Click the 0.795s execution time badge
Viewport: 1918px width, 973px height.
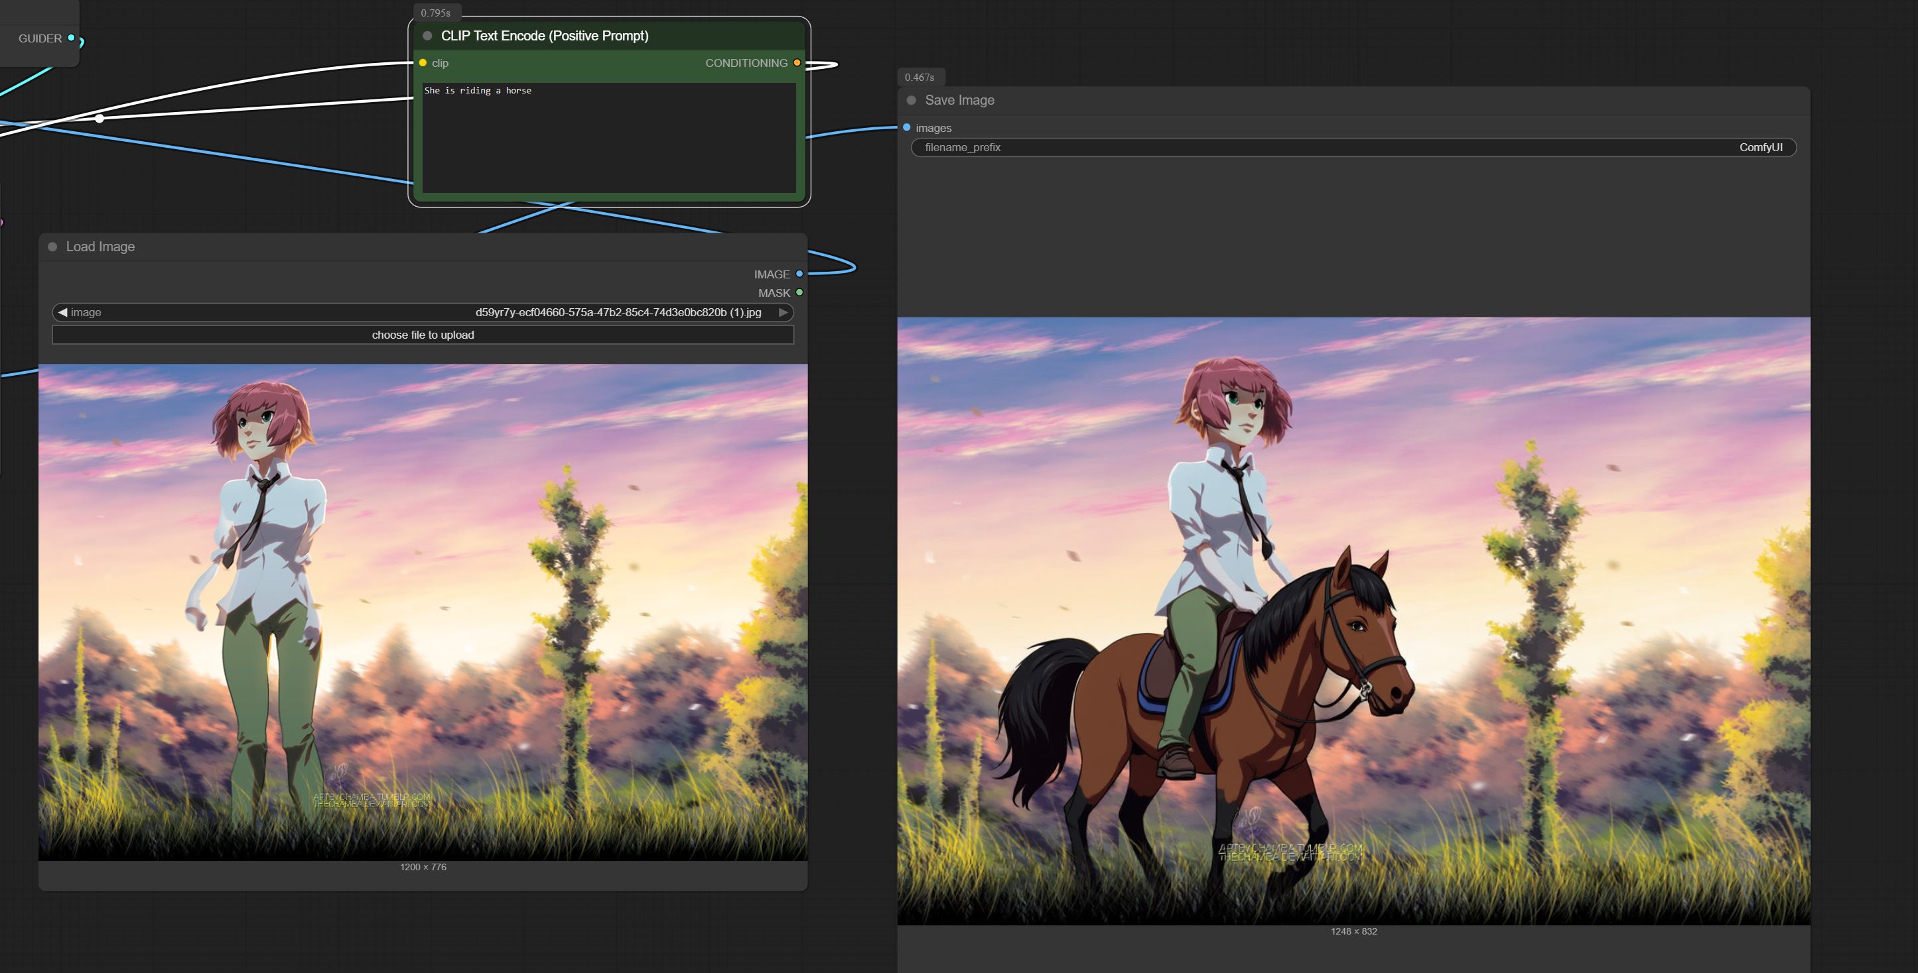coord(436,13)
